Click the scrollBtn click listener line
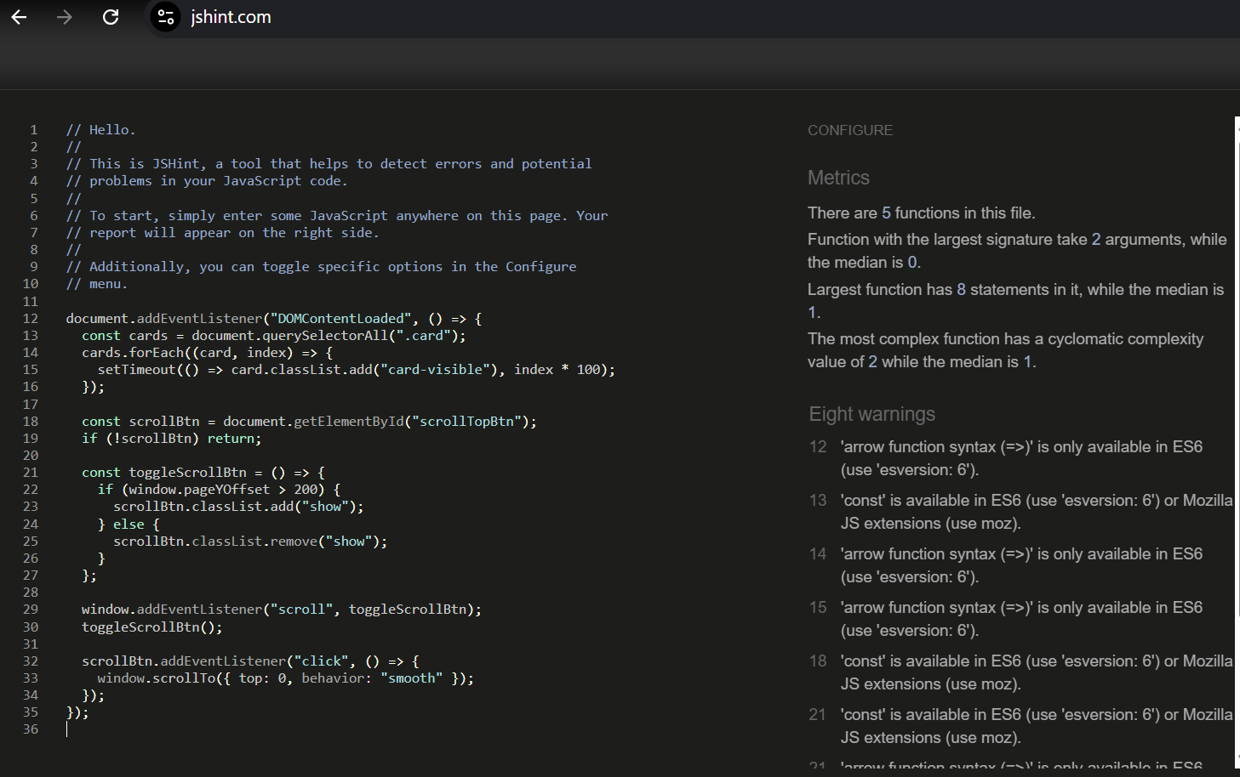Image resolution: width=1240 pixels, height=777 pixels. pos(250,661)
